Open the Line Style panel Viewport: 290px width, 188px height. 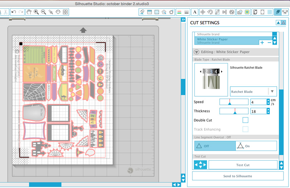186,12
